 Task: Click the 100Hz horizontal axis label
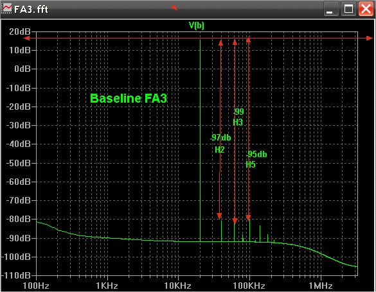[36, 286]
